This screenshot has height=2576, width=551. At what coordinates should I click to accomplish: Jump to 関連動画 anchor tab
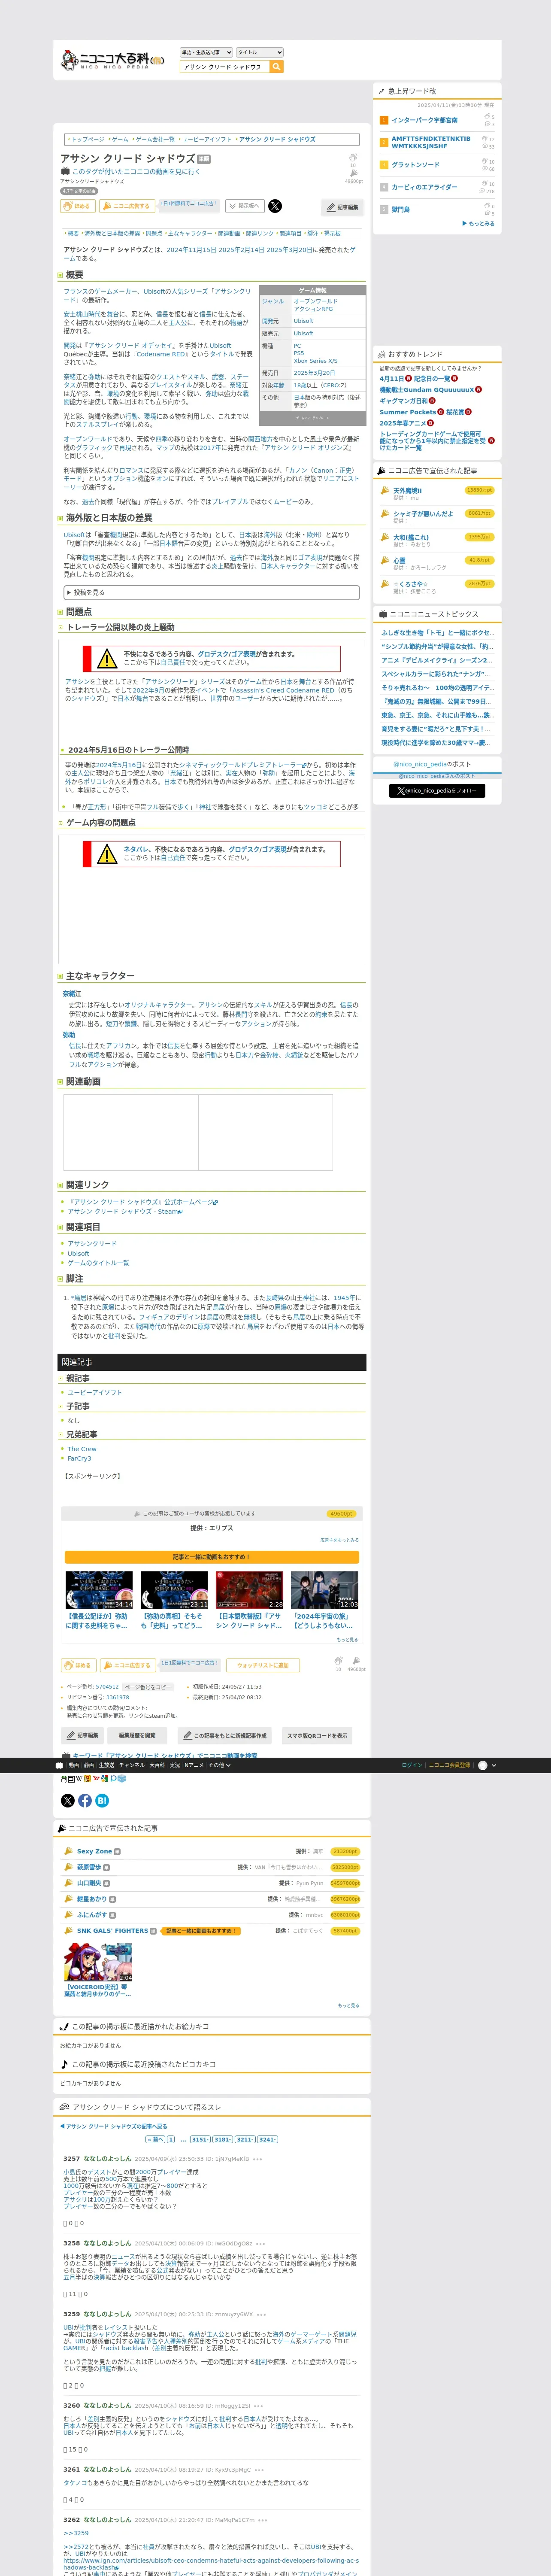click(x=229, y=233)
